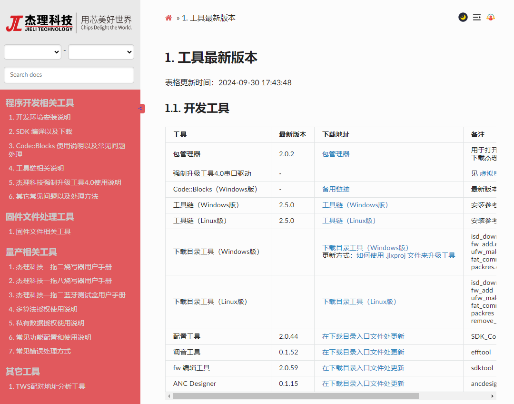Click the home icon in breadcrumb

tap(168, 18)
